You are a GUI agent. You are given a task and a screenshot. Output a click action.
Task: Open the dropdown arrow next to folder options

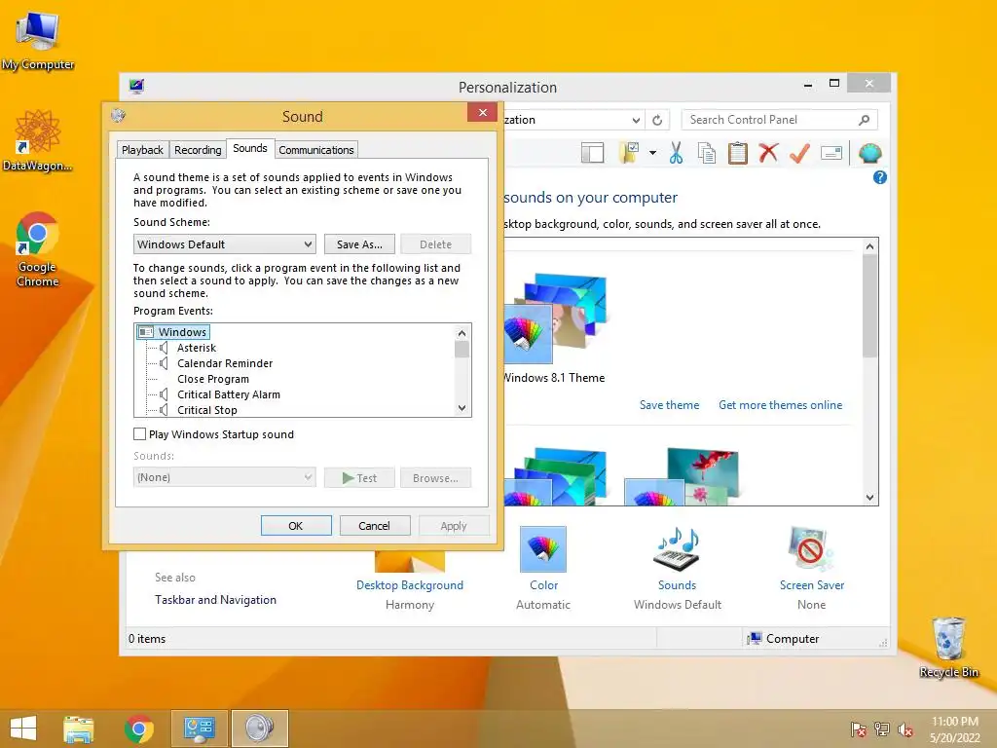[652, 153]
